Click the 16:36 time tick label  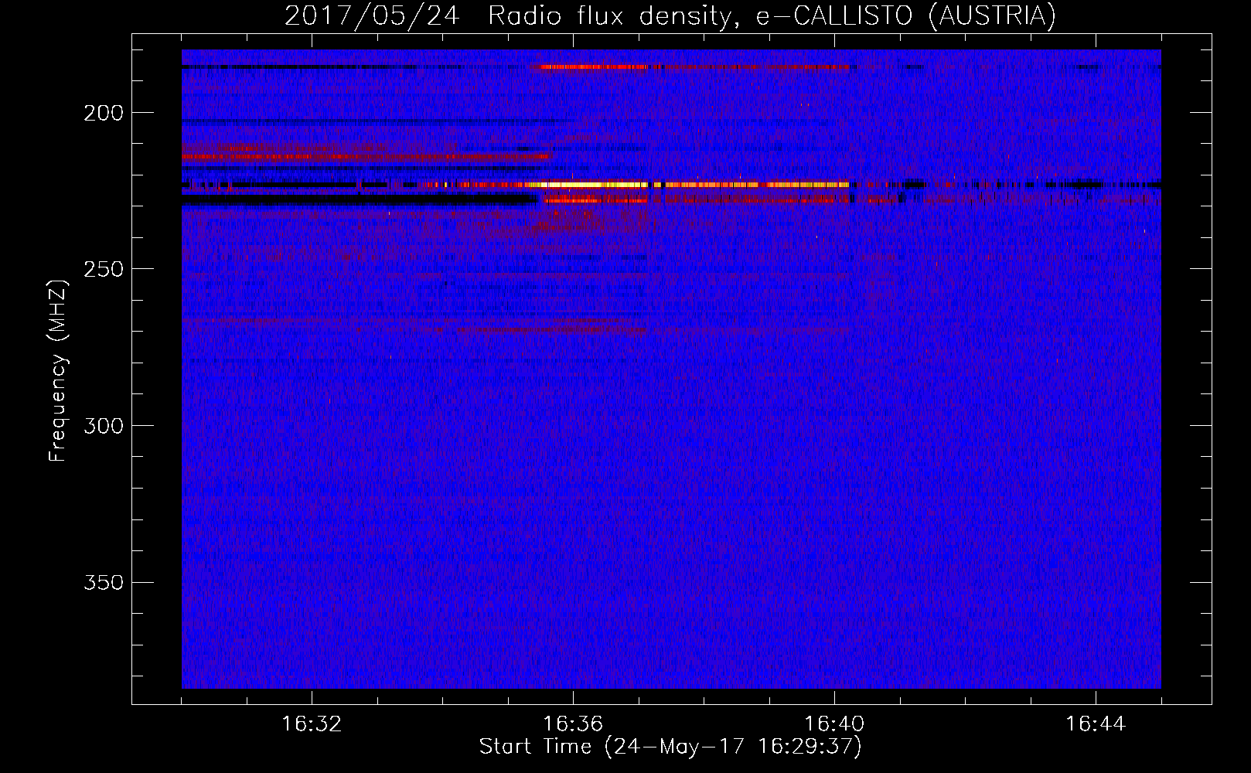tap(573, 724)
